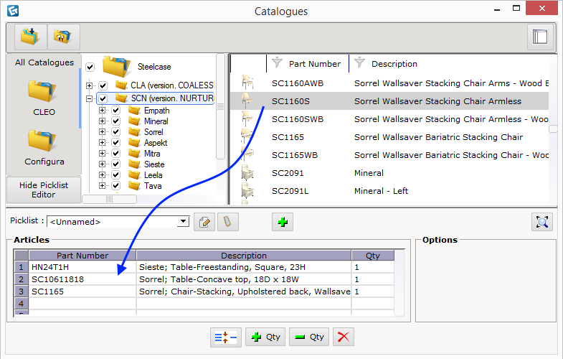The image size is (563, 359).
Task: Click SC1160SWB part number
Action: click(x=298, y=119)
